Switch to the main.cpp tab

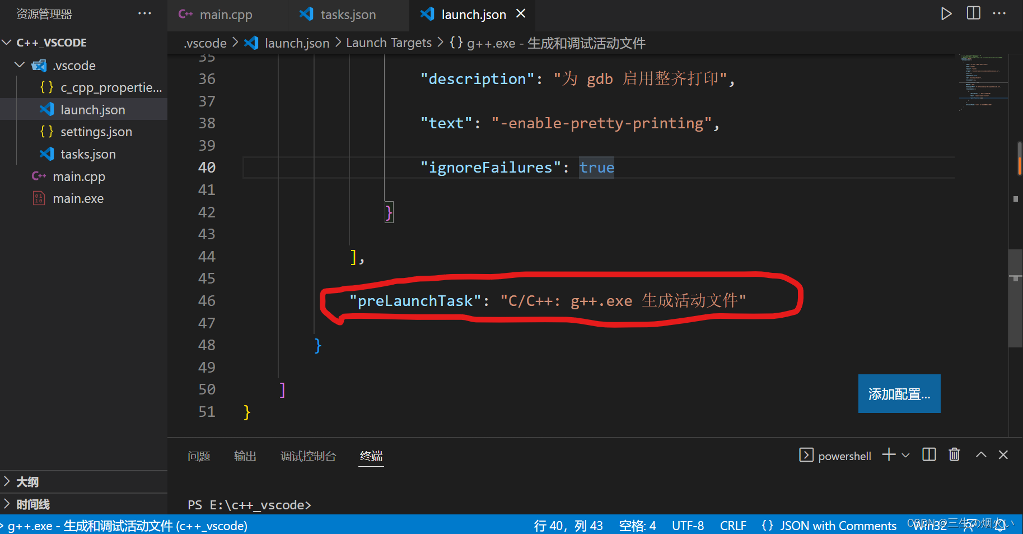click(226, 14)
